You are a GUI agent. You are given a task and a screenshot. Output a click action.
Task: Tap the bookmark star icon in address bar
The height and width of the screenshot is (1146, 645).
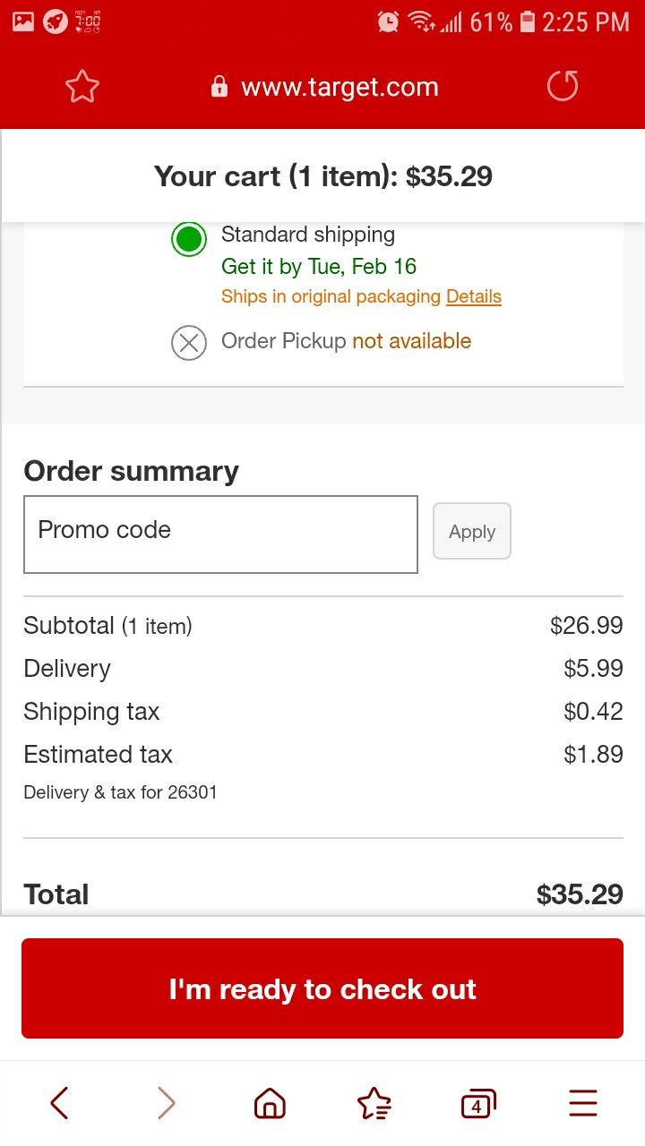pos(82,87)
